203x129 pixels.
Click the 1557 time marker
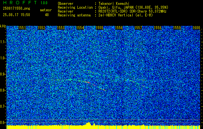point(138,28)
